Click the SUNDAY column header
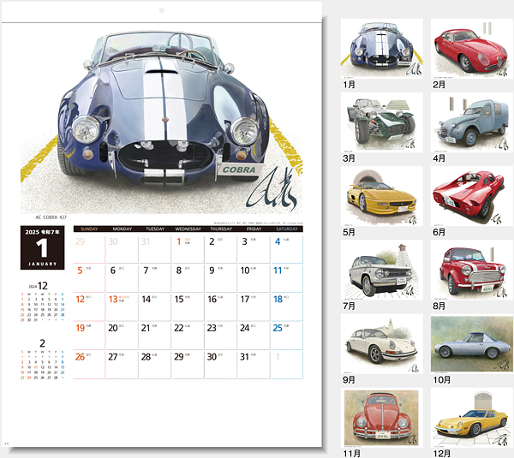514x458 pixels. (89, 229)
